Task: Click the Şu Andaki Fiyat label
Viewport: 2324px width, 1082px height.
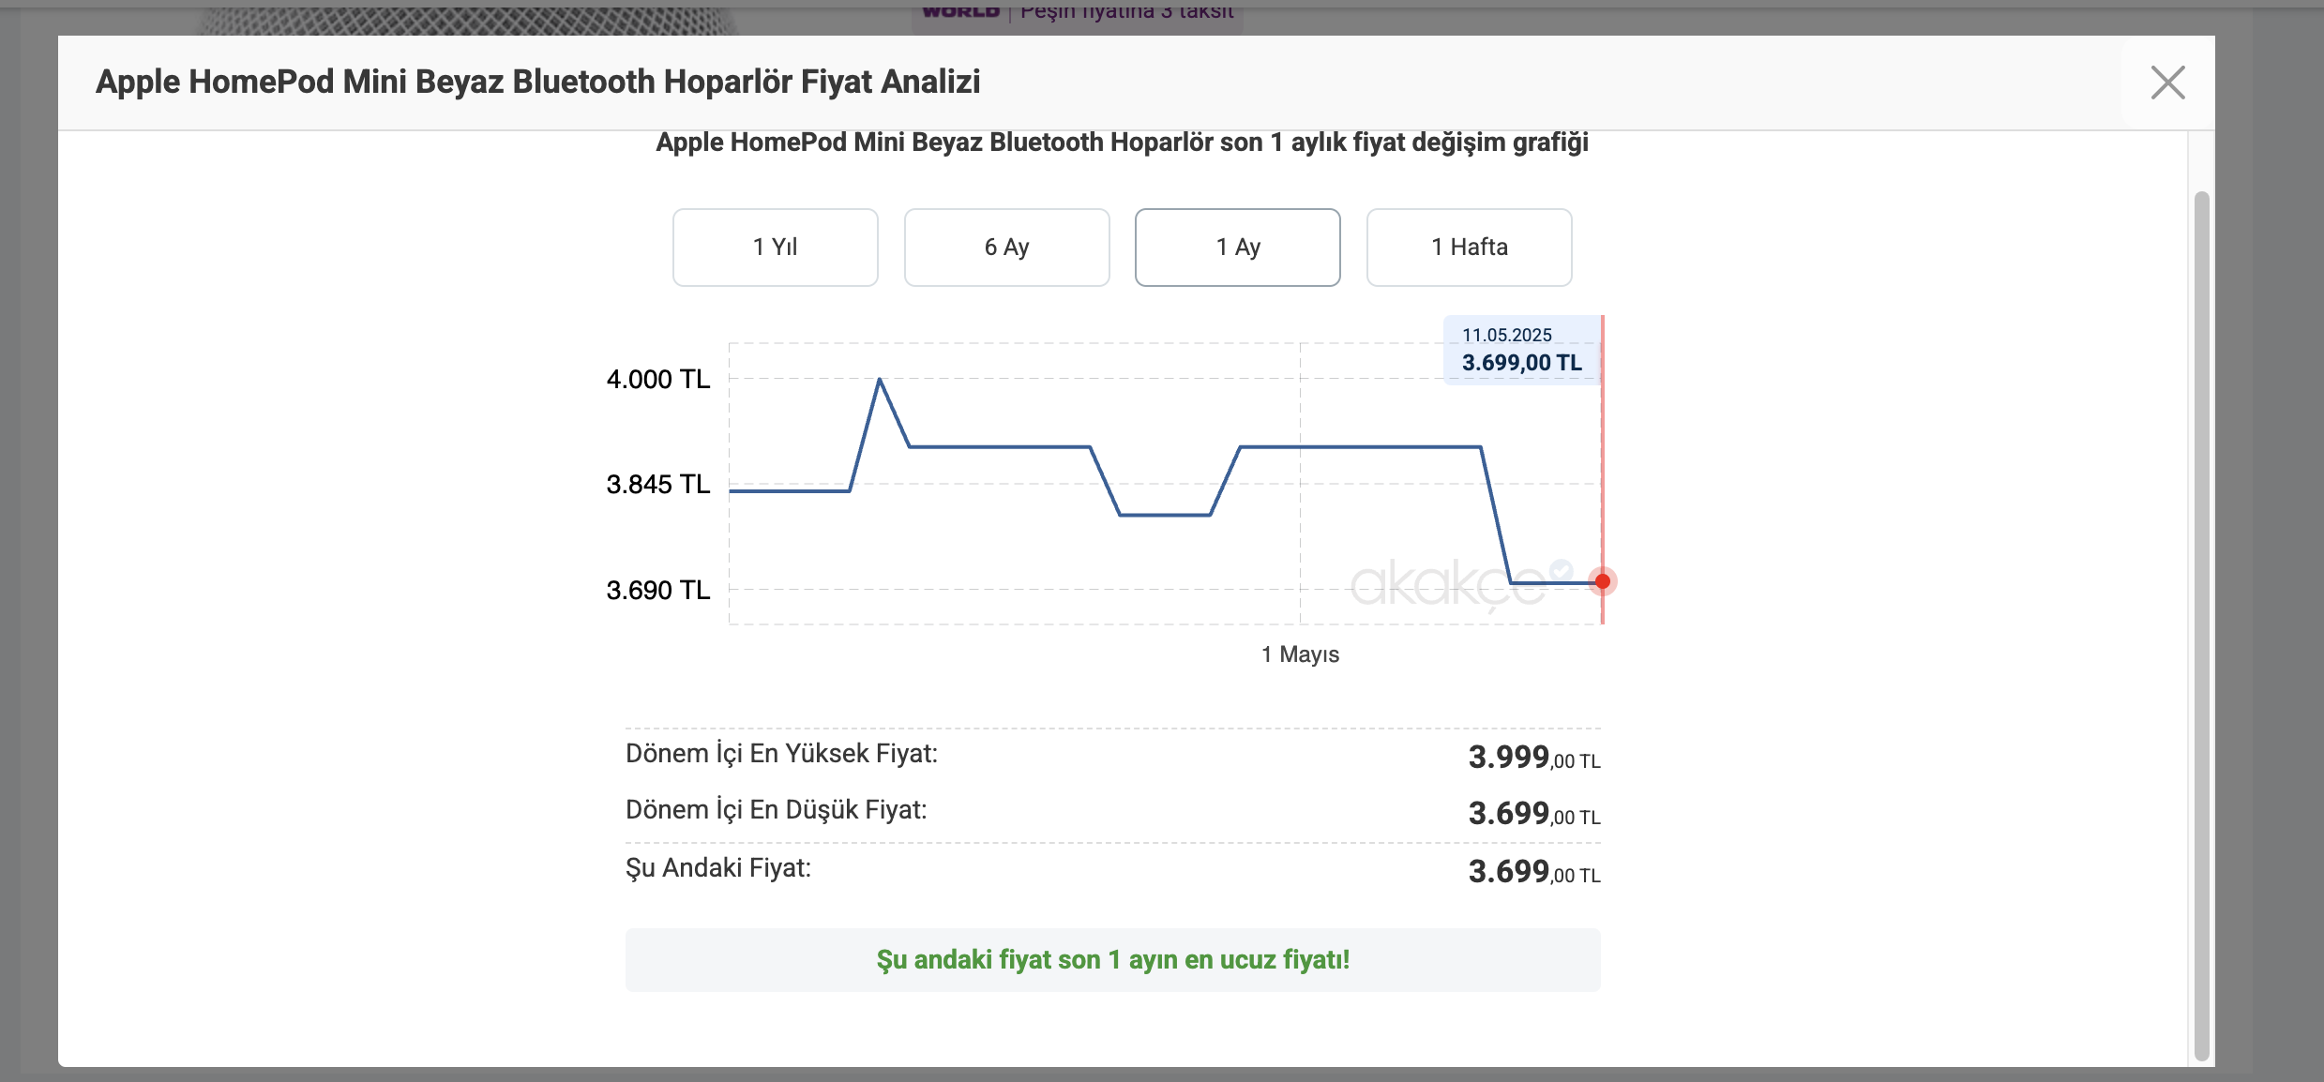Action: point(718,868)
